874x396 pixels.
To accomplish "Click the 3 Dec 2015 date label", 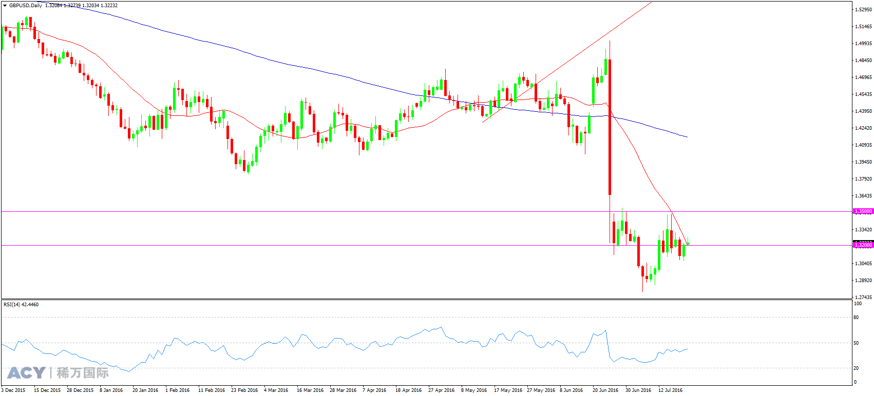I will [14, 390].
